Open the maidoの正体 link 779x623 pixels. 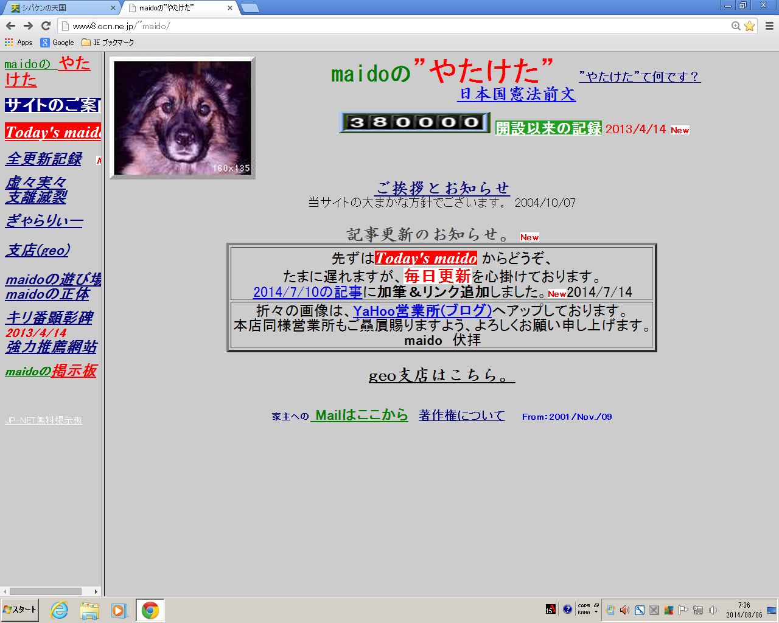pos(47,294)
